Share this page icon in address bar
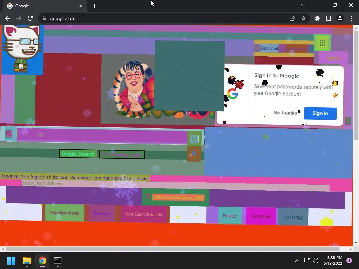The width and height of the screenshot is (359, 269). click(x=292, y=18)
